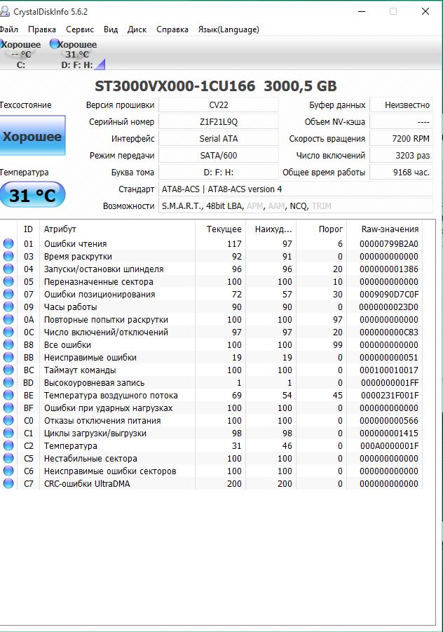Click status orb for C1 Циклы загрузки/выгрузки
The width and height of the screenshot is (443, 632).
[8, 433]
